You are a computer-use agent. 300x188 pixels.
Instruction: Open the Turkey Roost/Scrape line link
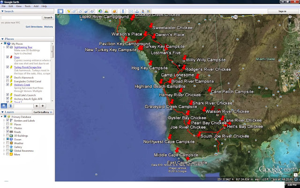tap(28, 67)
